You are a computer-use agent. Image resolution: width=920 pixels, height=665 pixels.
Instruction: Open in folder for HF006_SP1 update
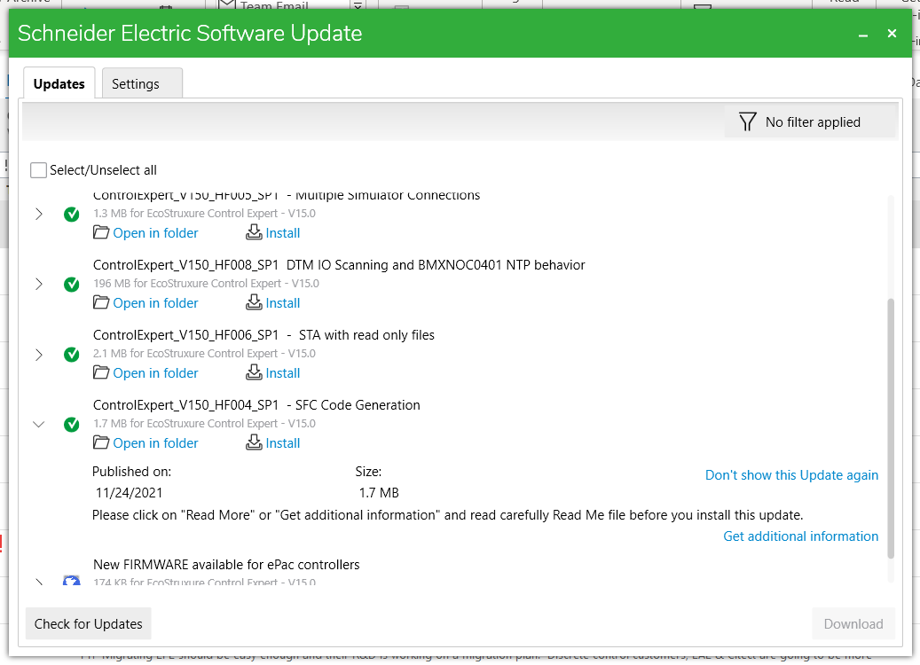click(155, 373)
